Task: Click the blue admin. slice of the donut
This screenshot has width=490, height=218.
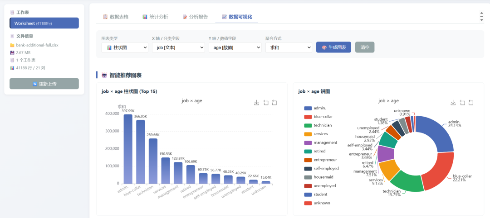Action: (x=439, y=133)
